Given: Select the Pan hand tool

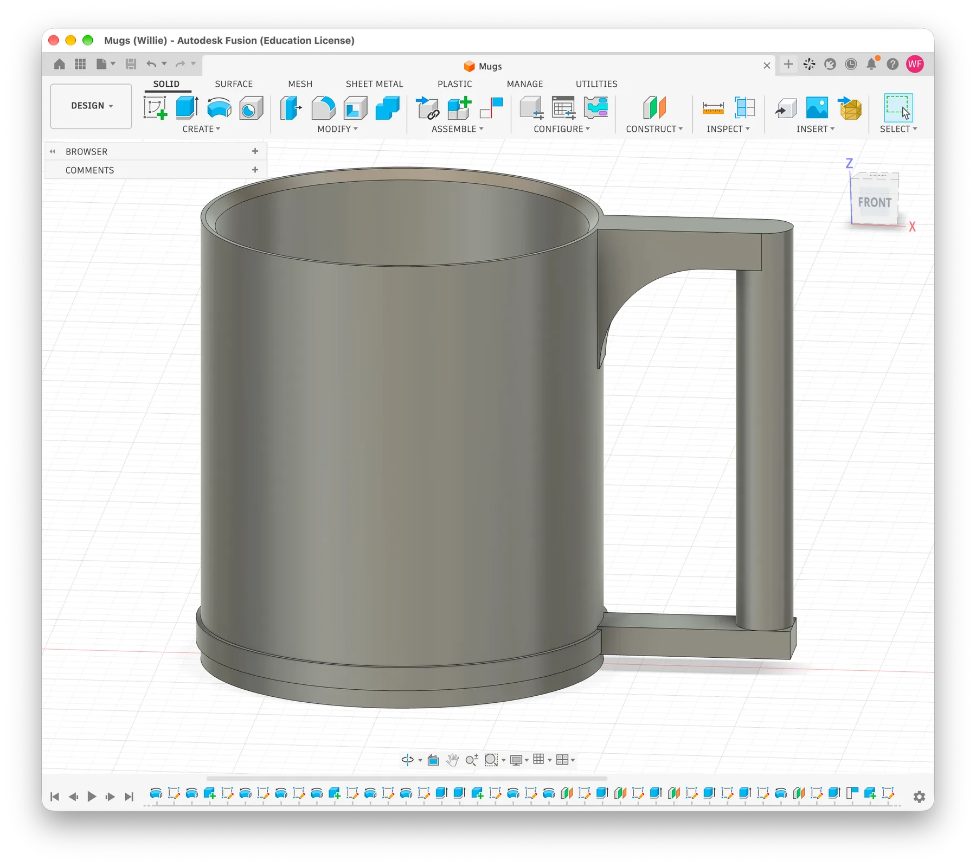Looking at the screenshot, I should [x=452, y=760].
